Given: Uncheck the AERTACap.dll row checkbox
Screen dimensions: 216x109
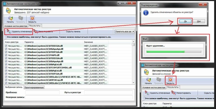Looking at the screenshot, I should point(6,80).
